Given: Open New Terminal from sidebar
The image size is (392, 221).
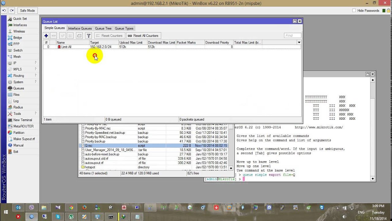Looking at the screenshot, I should point(22,120).
